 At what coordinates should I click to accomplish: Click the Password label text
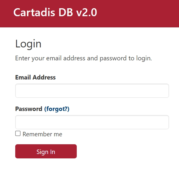click(x=29, y=109)
